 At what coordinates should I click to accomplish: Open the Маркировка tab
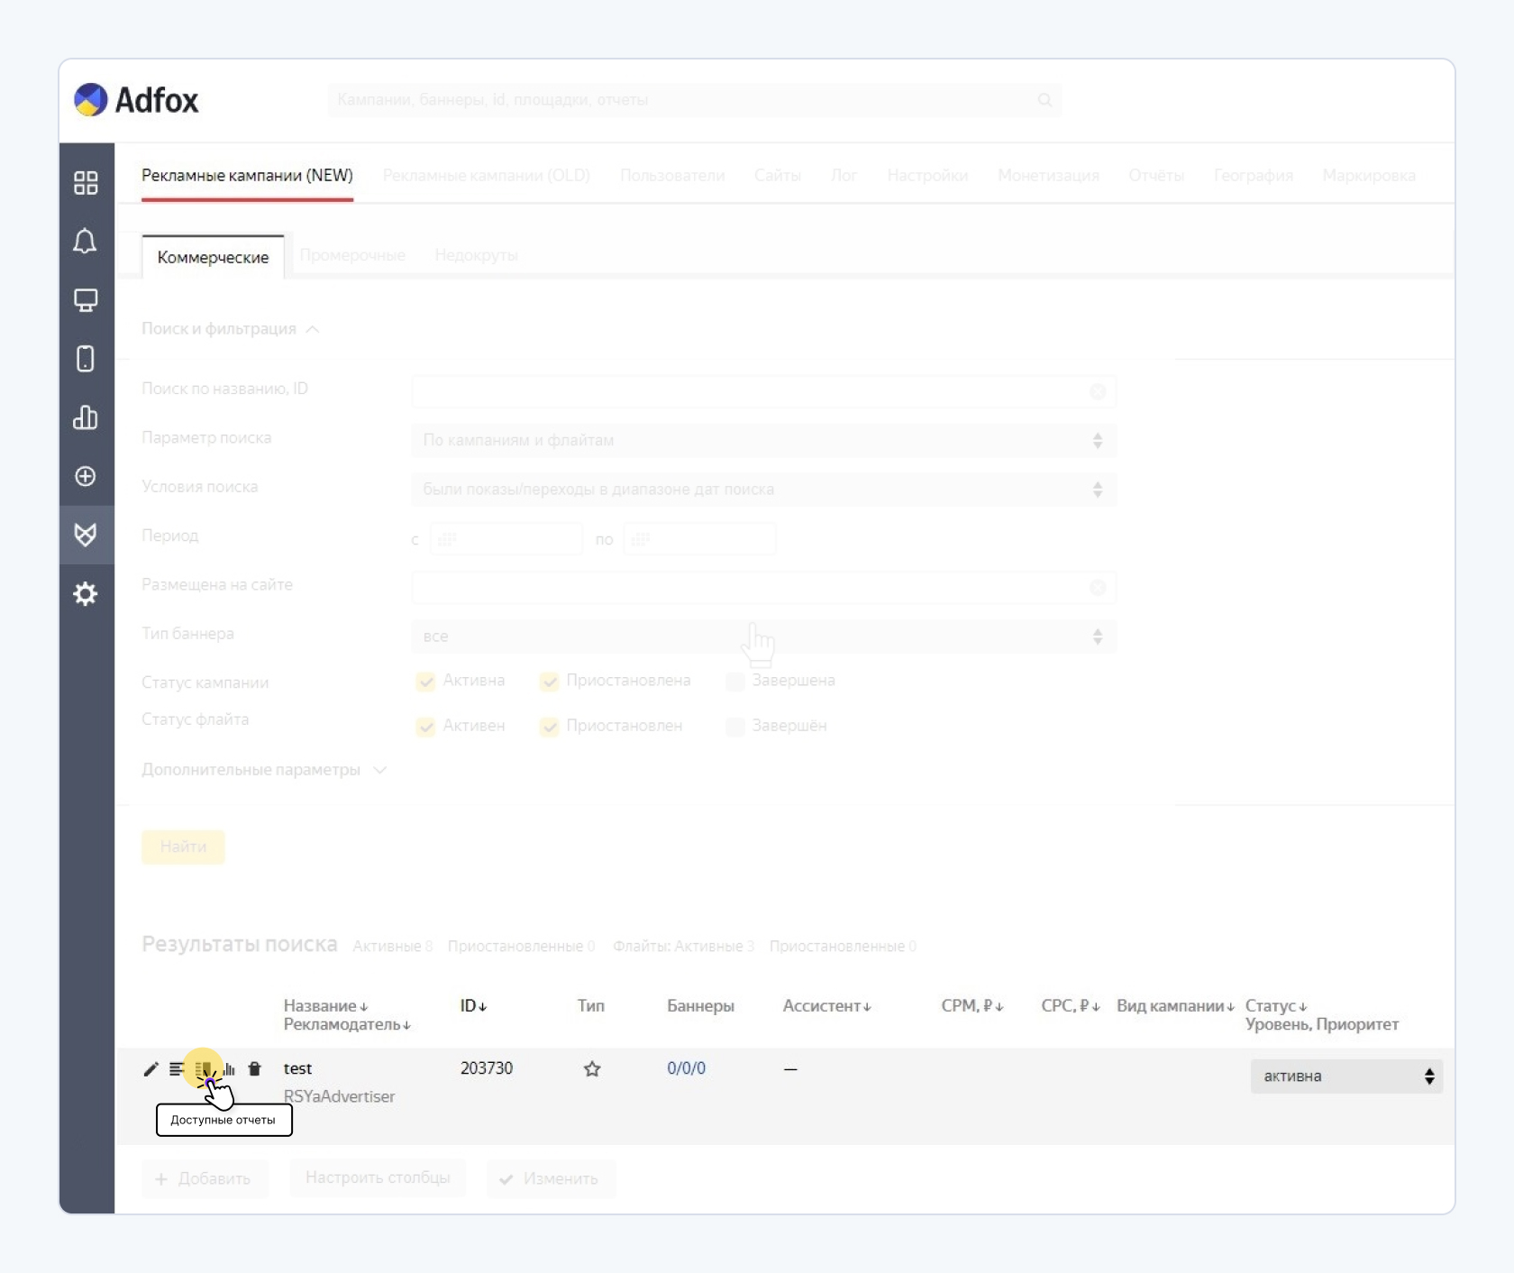pyautogui.click(x=1369, y=176)
